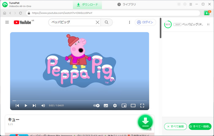The height and width of the screenshot is (136, 214).
Task: Enter full screen mode
Action: coord(142,106)
